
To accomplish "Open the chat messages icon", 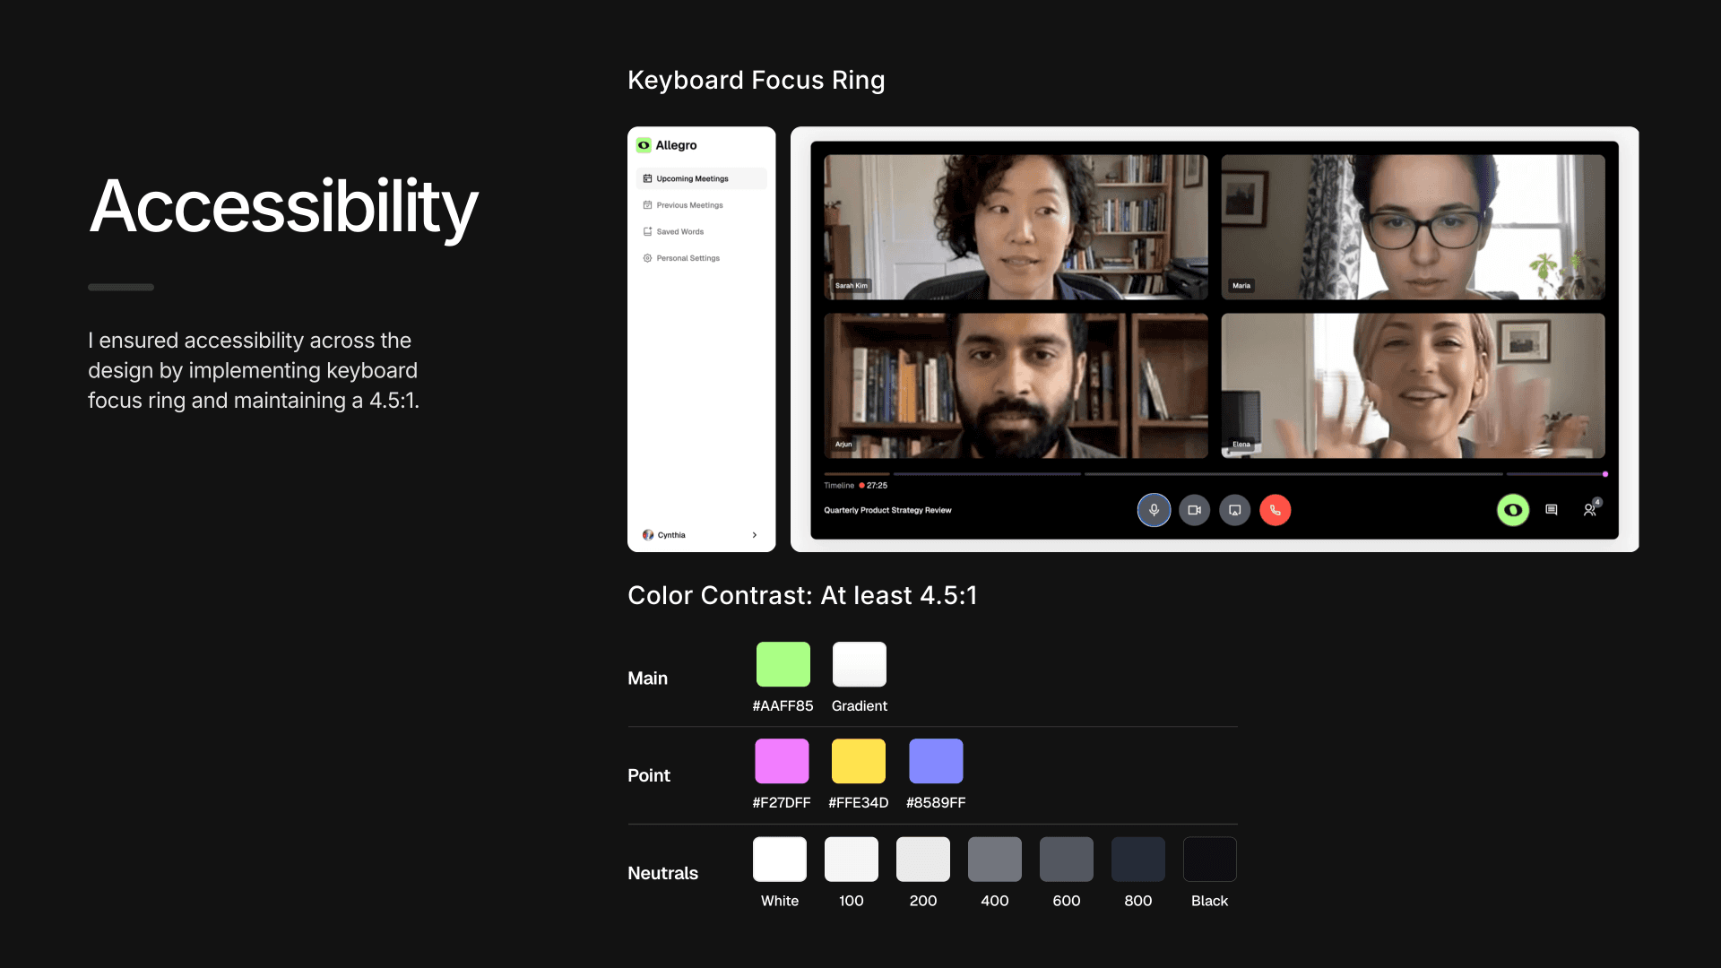I will point(1551,510).
